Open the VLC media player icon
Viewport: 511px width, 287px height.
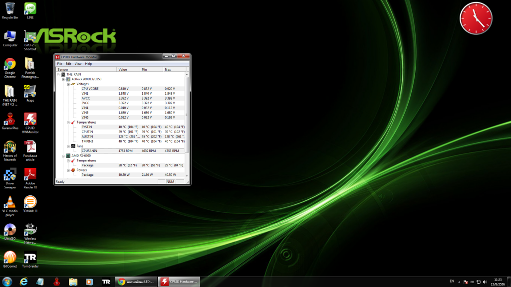(10, 206)
